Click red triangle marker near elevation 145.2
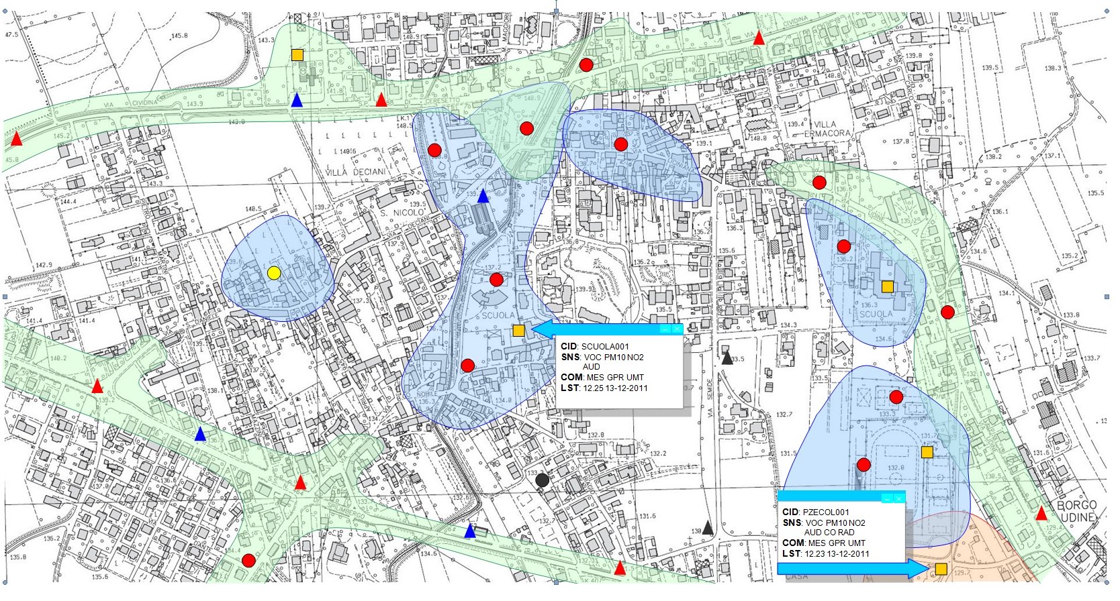1120x601 pixels. pos(16,139)
